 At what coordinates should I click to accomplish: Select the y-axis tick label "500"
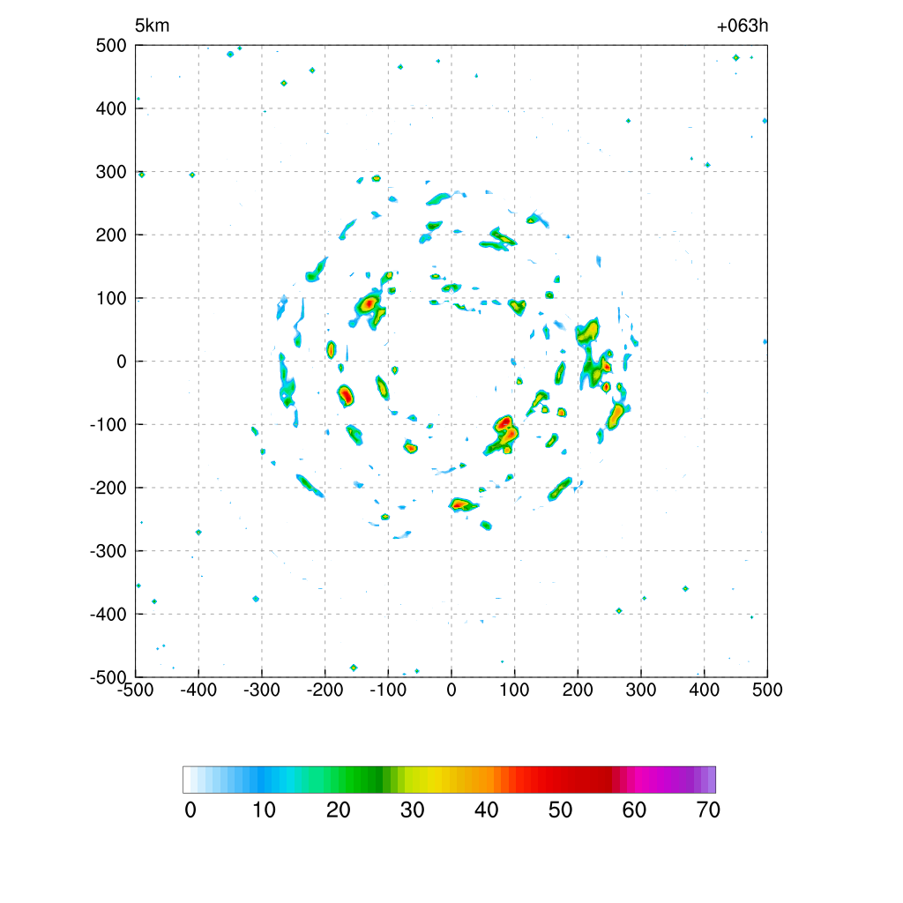[x=111, y=46]
